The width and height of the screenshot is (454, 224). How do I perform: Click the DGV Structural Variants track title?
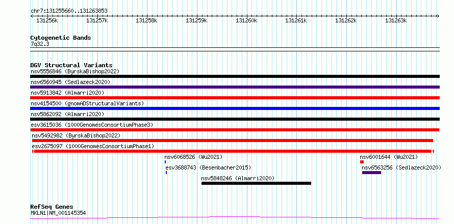pos(71,65)
